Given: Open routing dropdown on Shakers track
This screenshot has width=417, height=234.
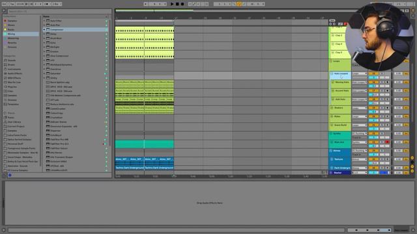Looking at the screenshot, I should tap(360, 108).
